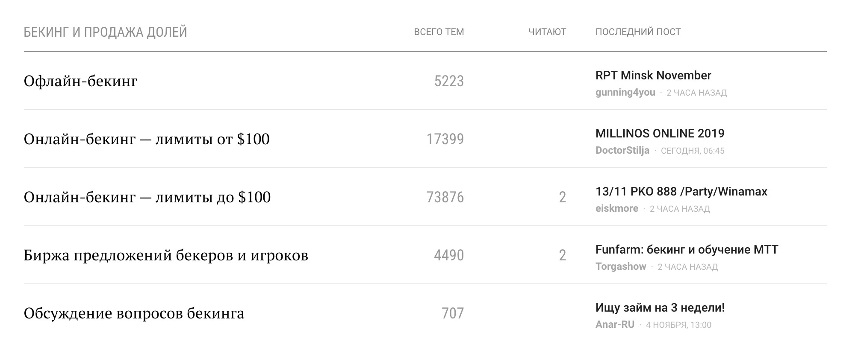Open Онлайн-бекинг — лимиты от $100 section
855x356 pixels.
coord(147,139)
